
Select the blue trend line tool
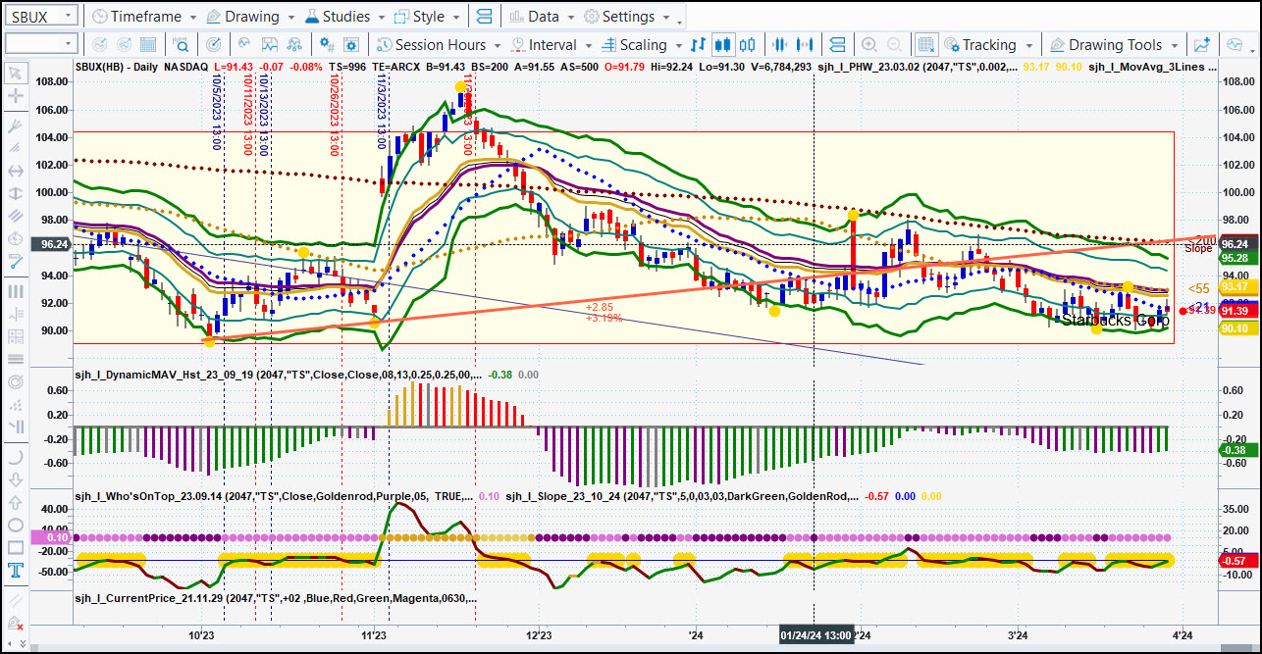point(16,262)
